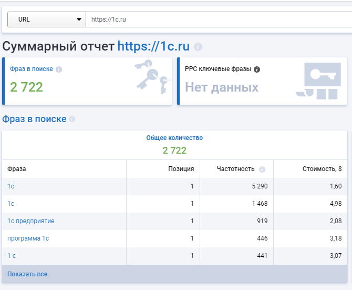Click info icon beside the summary report title
352x290 pixels.
click(198, 47)
